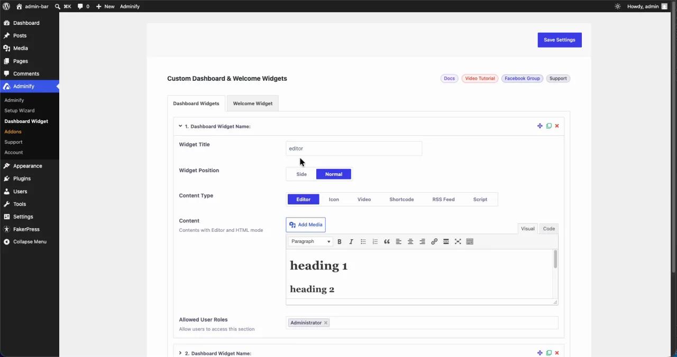The width and height of the screenshot is (677, 357).
Task: Select Editor content type
Action: (x=303, y=199)
